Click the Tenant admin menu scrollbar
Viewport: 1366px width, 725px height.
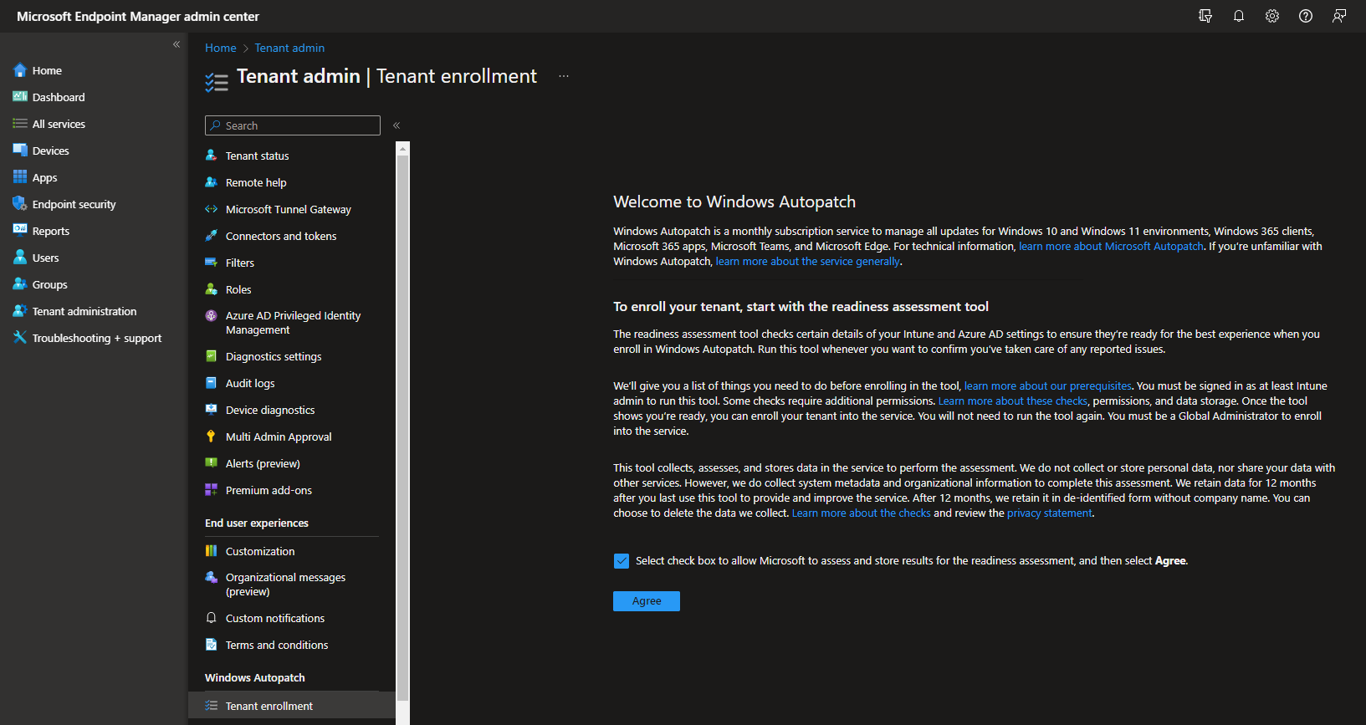403,418
